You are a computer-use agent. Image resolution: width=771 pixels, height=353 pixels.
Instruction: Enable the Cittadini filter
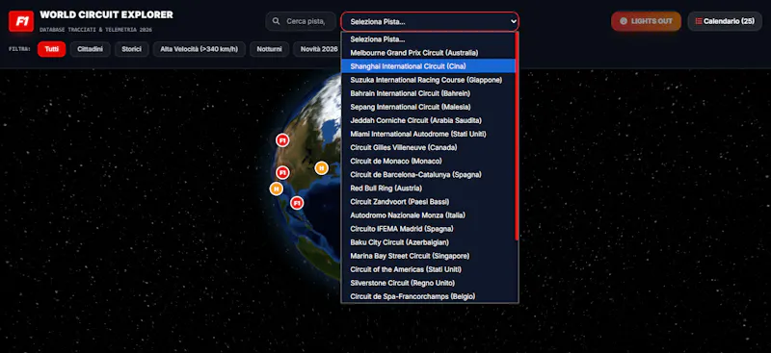90,49
